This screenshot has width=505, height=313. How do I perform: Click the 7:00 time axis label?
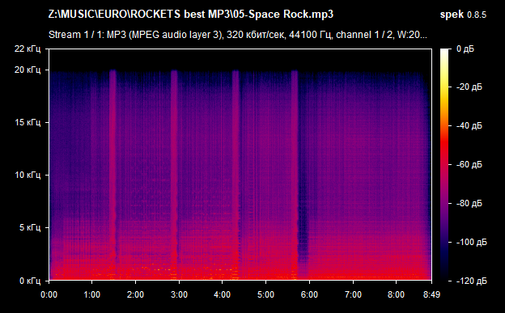(x=353, y=294)
